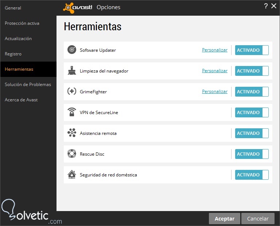Go to Protección activa section
Viewport: 280px width, 226px height.
(x=28, y=23)
